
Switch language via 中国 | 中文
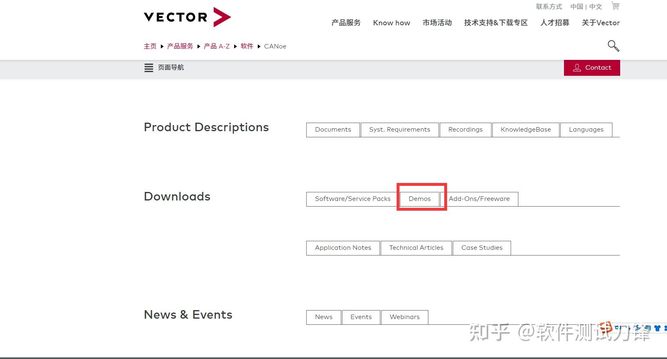point(586,7)
